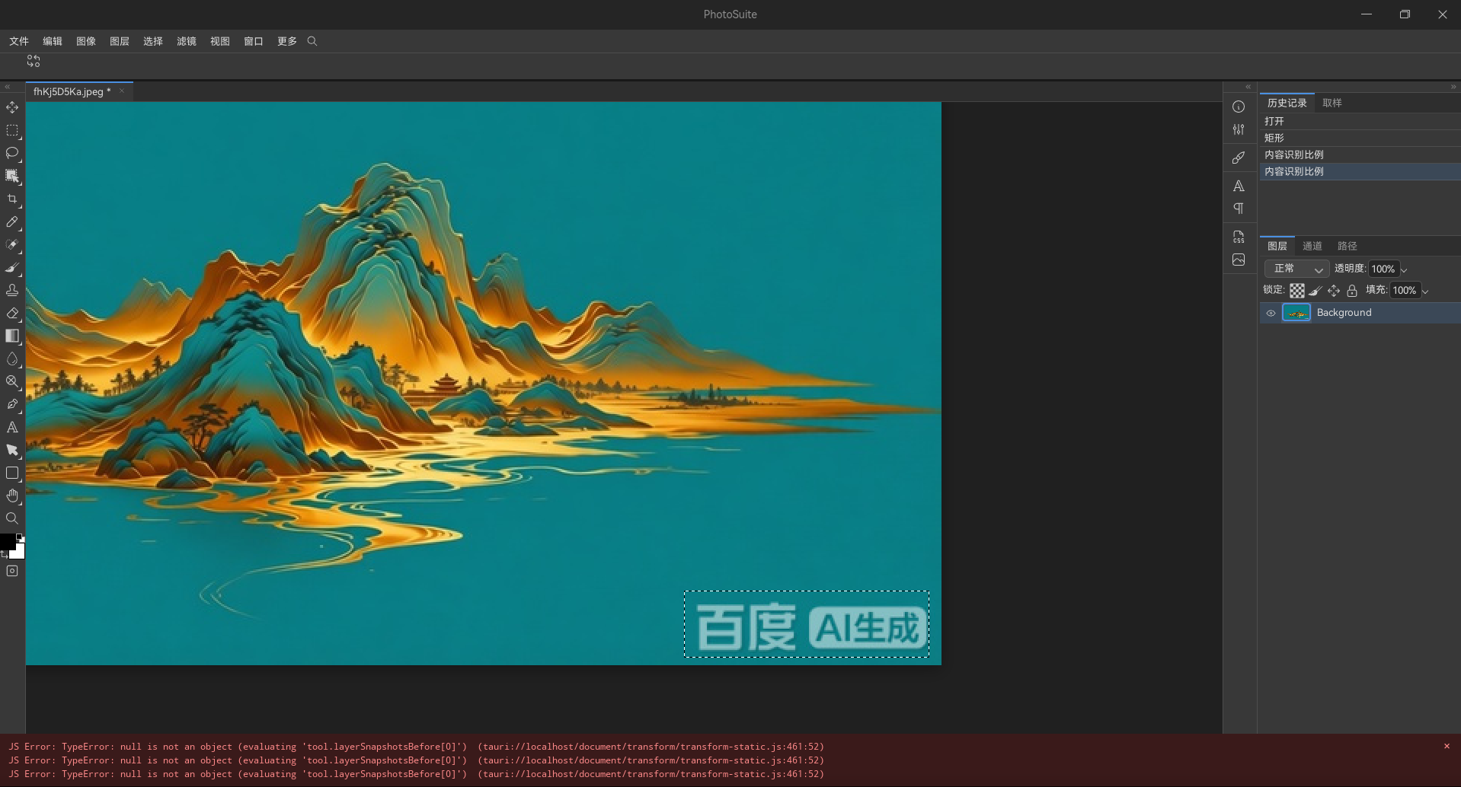Viewport: 1461px width, 787px height.
Task: Select the Spot Healing tool
Action: pos(12,244)
